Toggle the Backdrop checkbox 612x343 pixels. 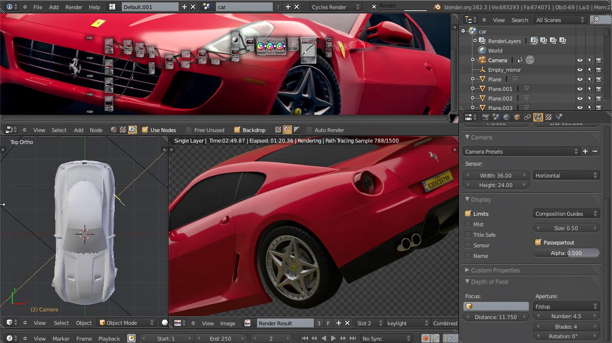(237, 130)
